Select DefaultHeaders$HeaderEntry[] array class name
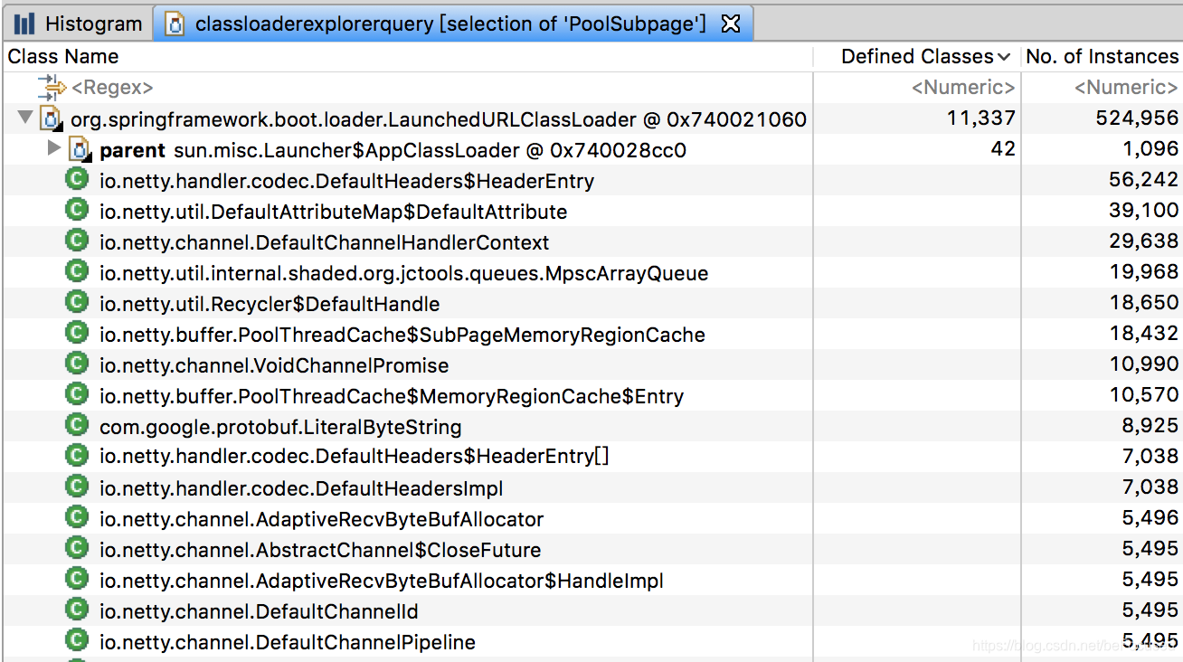 [355, 457]
